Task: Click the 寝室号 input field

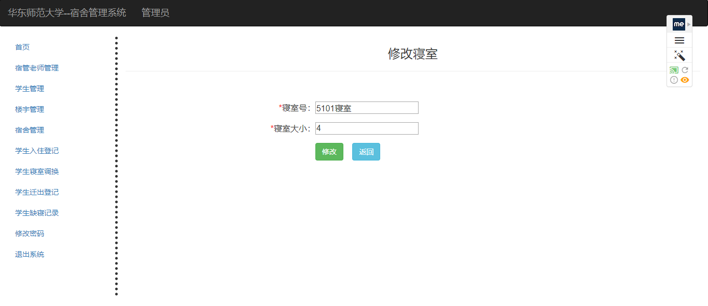Action: tap(367, 108)
